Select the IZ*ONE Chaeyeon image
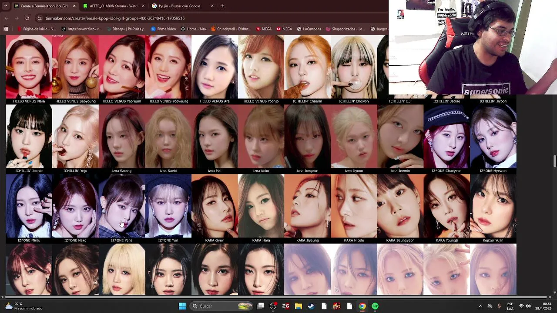This screenshot has height=313, width=557. click(x=446, y=137)
